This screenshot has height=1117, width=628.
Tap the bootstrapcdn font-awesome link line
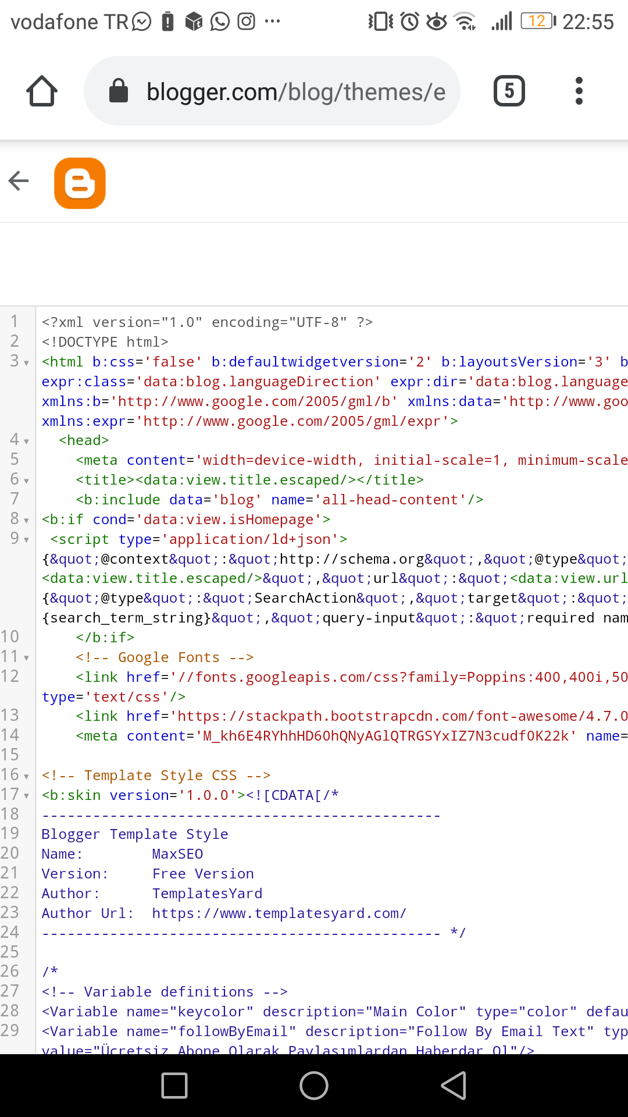[x=352, y=716]
